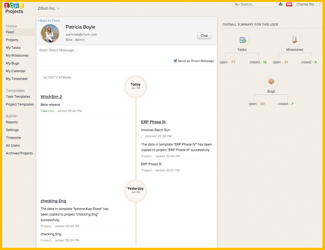The height and width of the screenshot is (250, 325).
Task: Open notifications via the 99+ badge
Action: point(289,4)
